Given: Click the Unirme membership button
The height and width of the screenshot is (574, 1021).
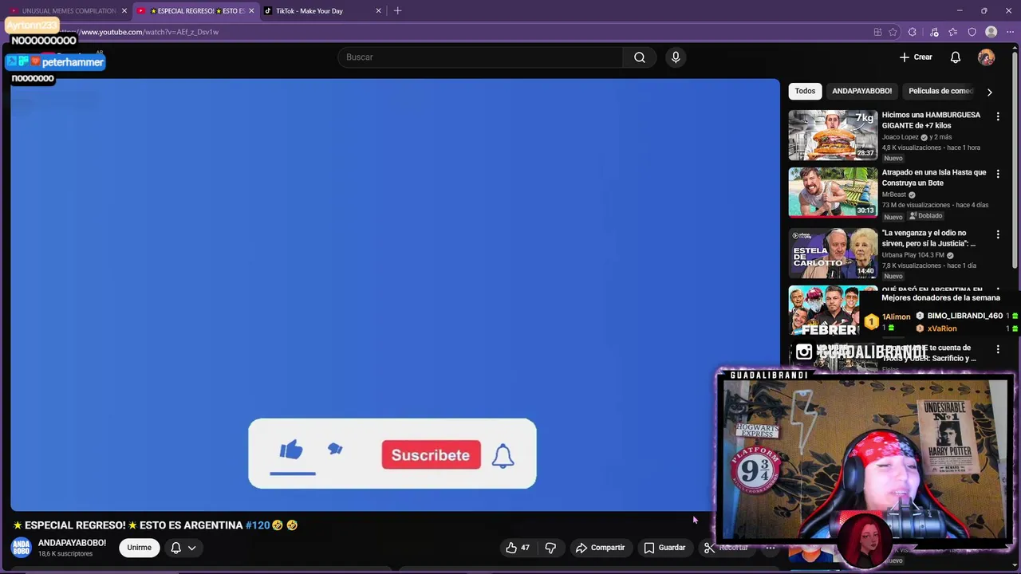Looking at the screenshot, I should coord(139,548).
